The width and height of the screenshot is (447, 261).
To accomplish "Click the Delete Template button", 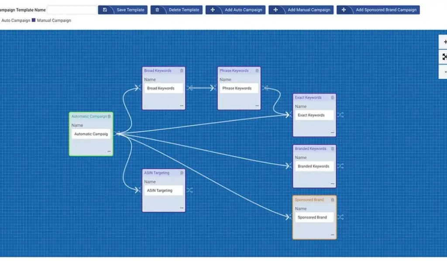I will [176, 10].
